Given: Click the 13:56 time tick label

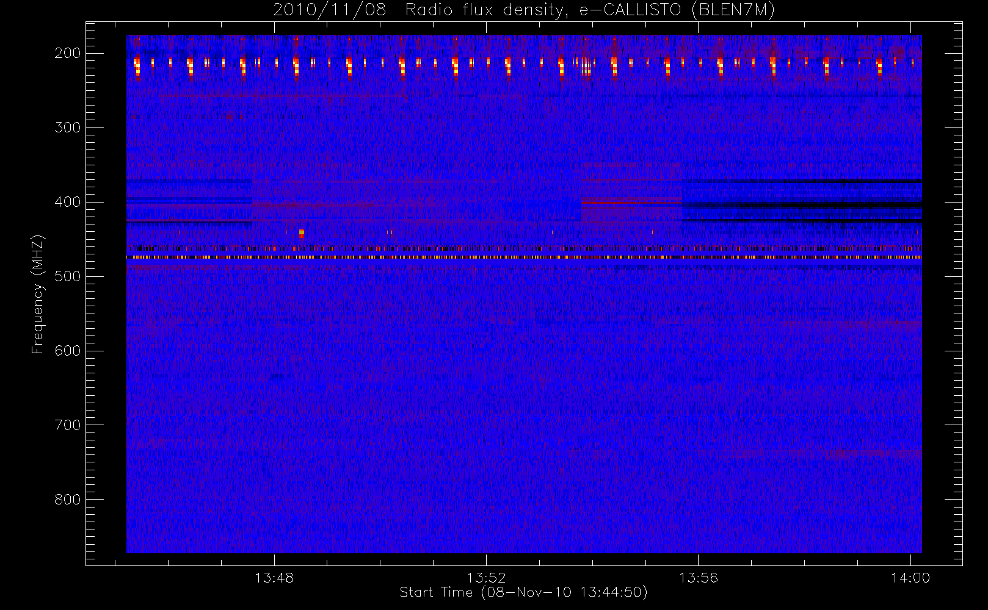Looking at the screenshot, I should point(699,578).
